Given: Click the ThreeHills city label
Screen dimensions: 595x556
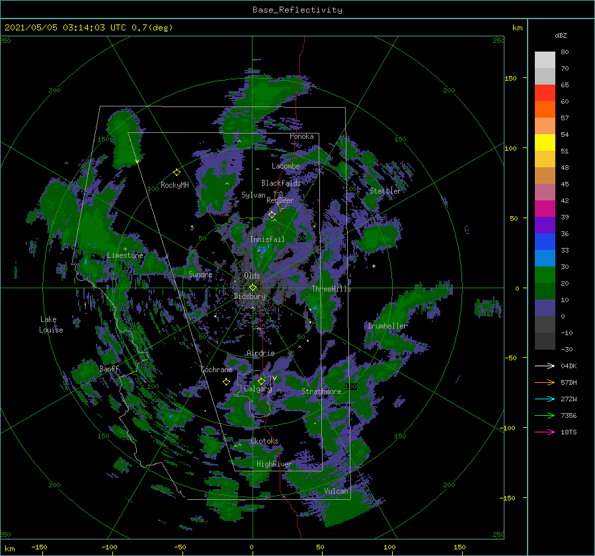Looking at the screenshot, I should coord(331,289).
